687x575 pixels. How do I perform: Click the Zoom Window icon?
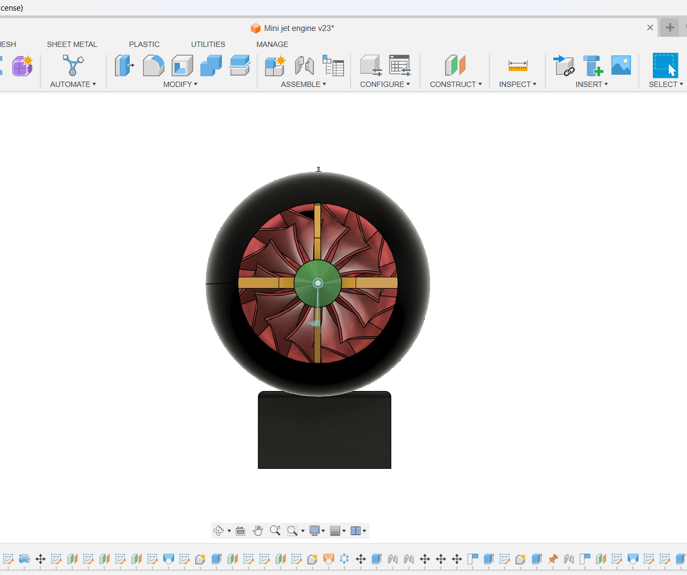(292, 531)
